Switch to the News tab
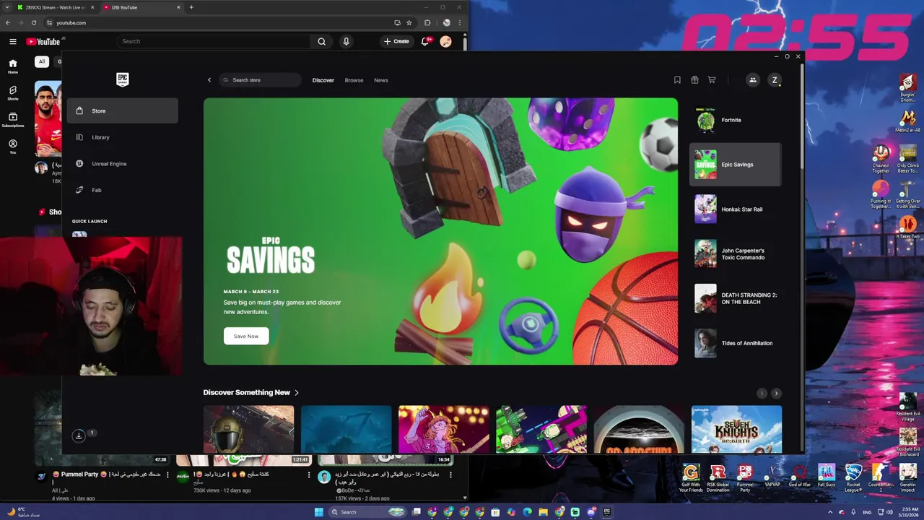 click(381, 80)
